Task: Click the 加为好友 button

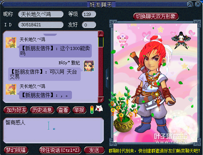Action: point(16,110)
